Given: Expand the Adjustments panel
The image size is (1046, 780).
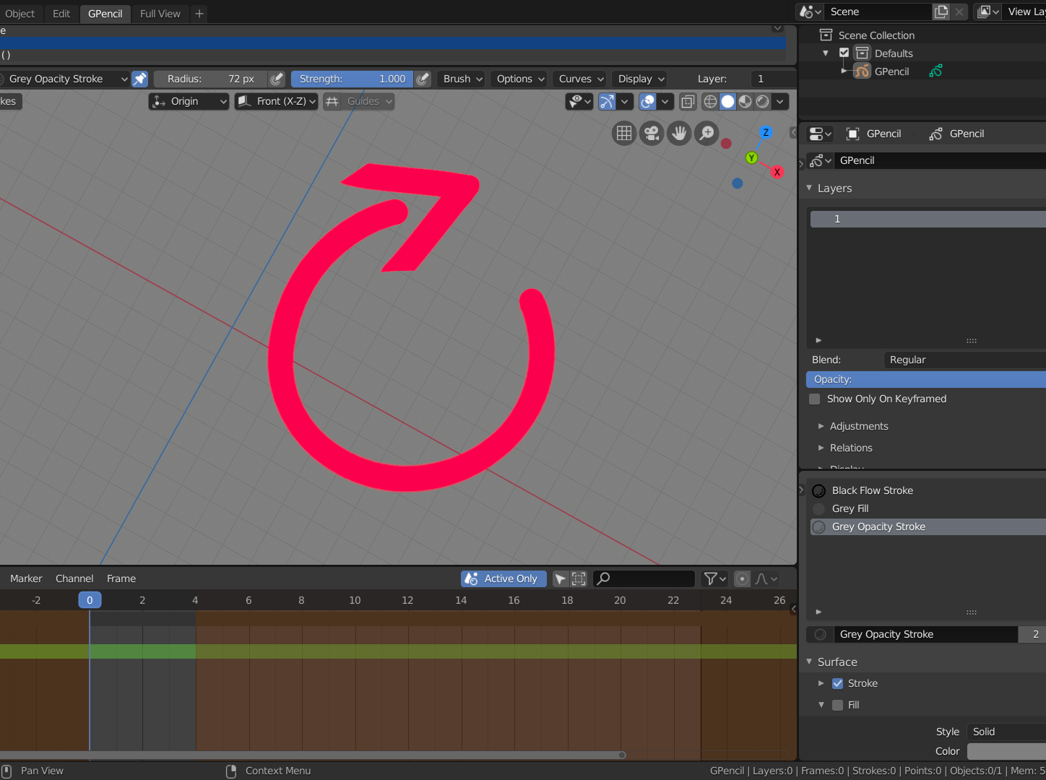Looking at the screenshot, I should pos(859,426).
